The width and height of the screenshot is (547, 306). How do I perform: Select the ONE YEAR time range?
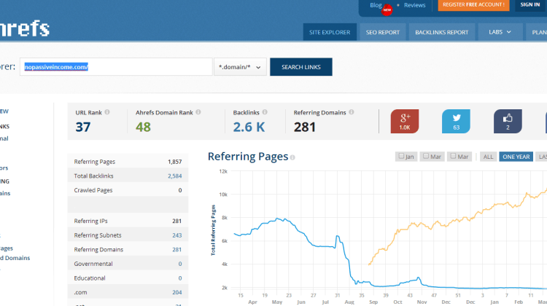516,157
